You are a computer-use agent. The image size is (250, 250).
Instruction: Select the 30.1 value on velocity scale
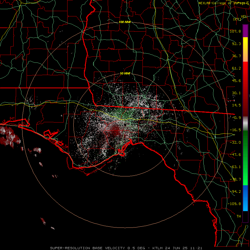236,93
